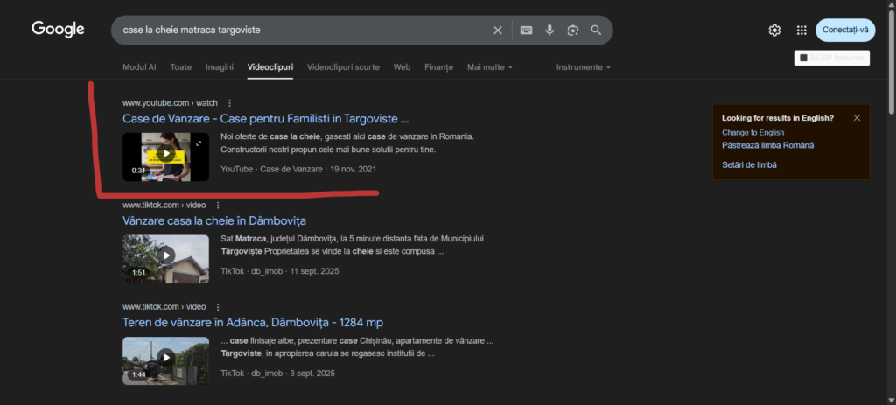Click the TikTok db_imob 11 sept. 2025 line
Screen dimensions: 896x405
click(280, 271)
